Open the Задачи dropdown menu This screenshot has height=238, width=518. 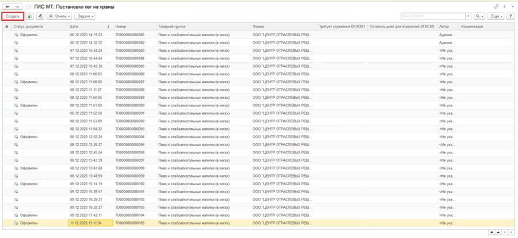[x=85, y=16]
